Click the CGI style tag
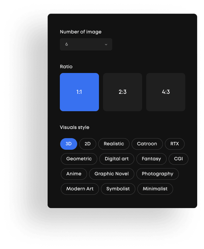The height and width of the screenshot is (249, 204). click(178, 159)
